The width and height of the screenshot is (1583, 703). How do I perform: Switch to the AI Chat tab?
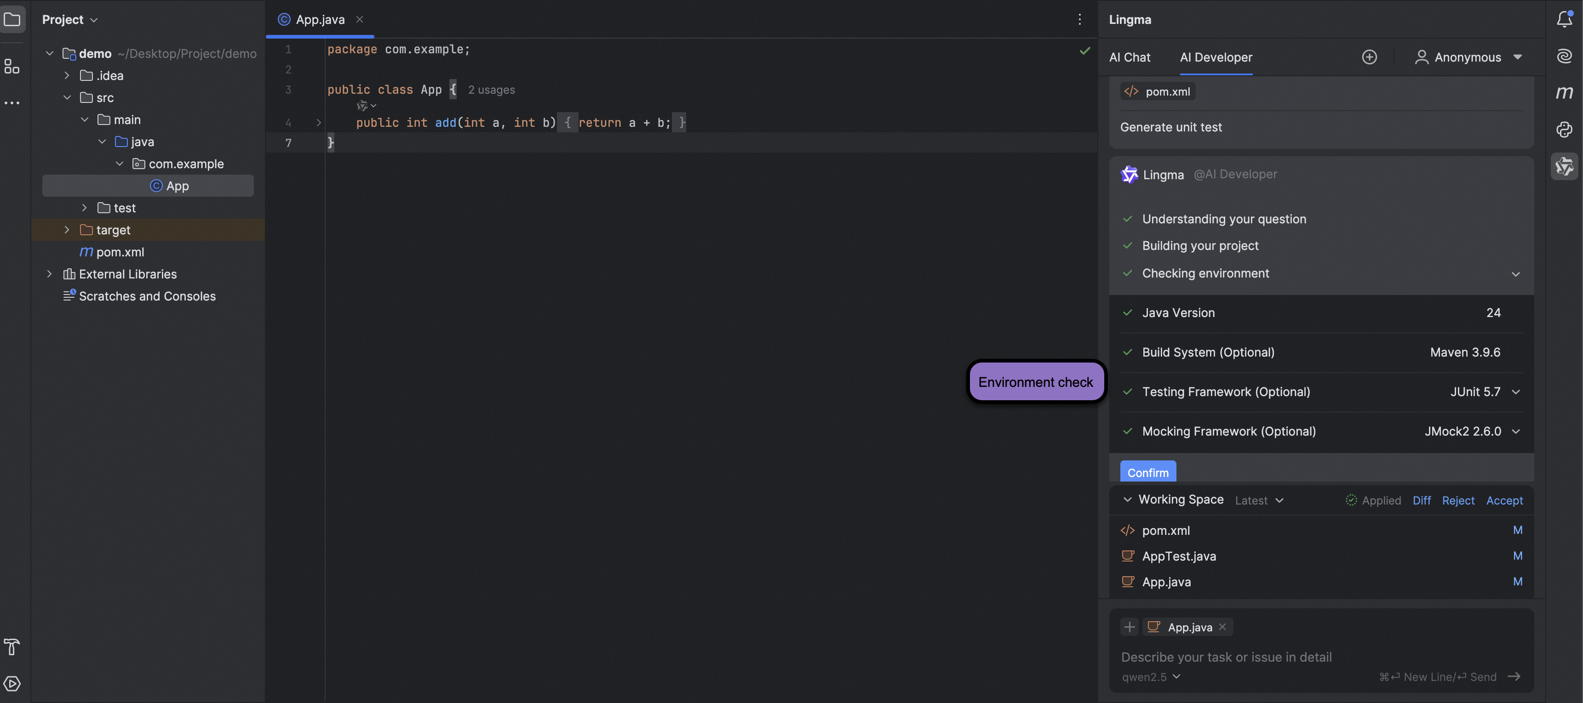pyautogui.click(x=1130, y=57)
